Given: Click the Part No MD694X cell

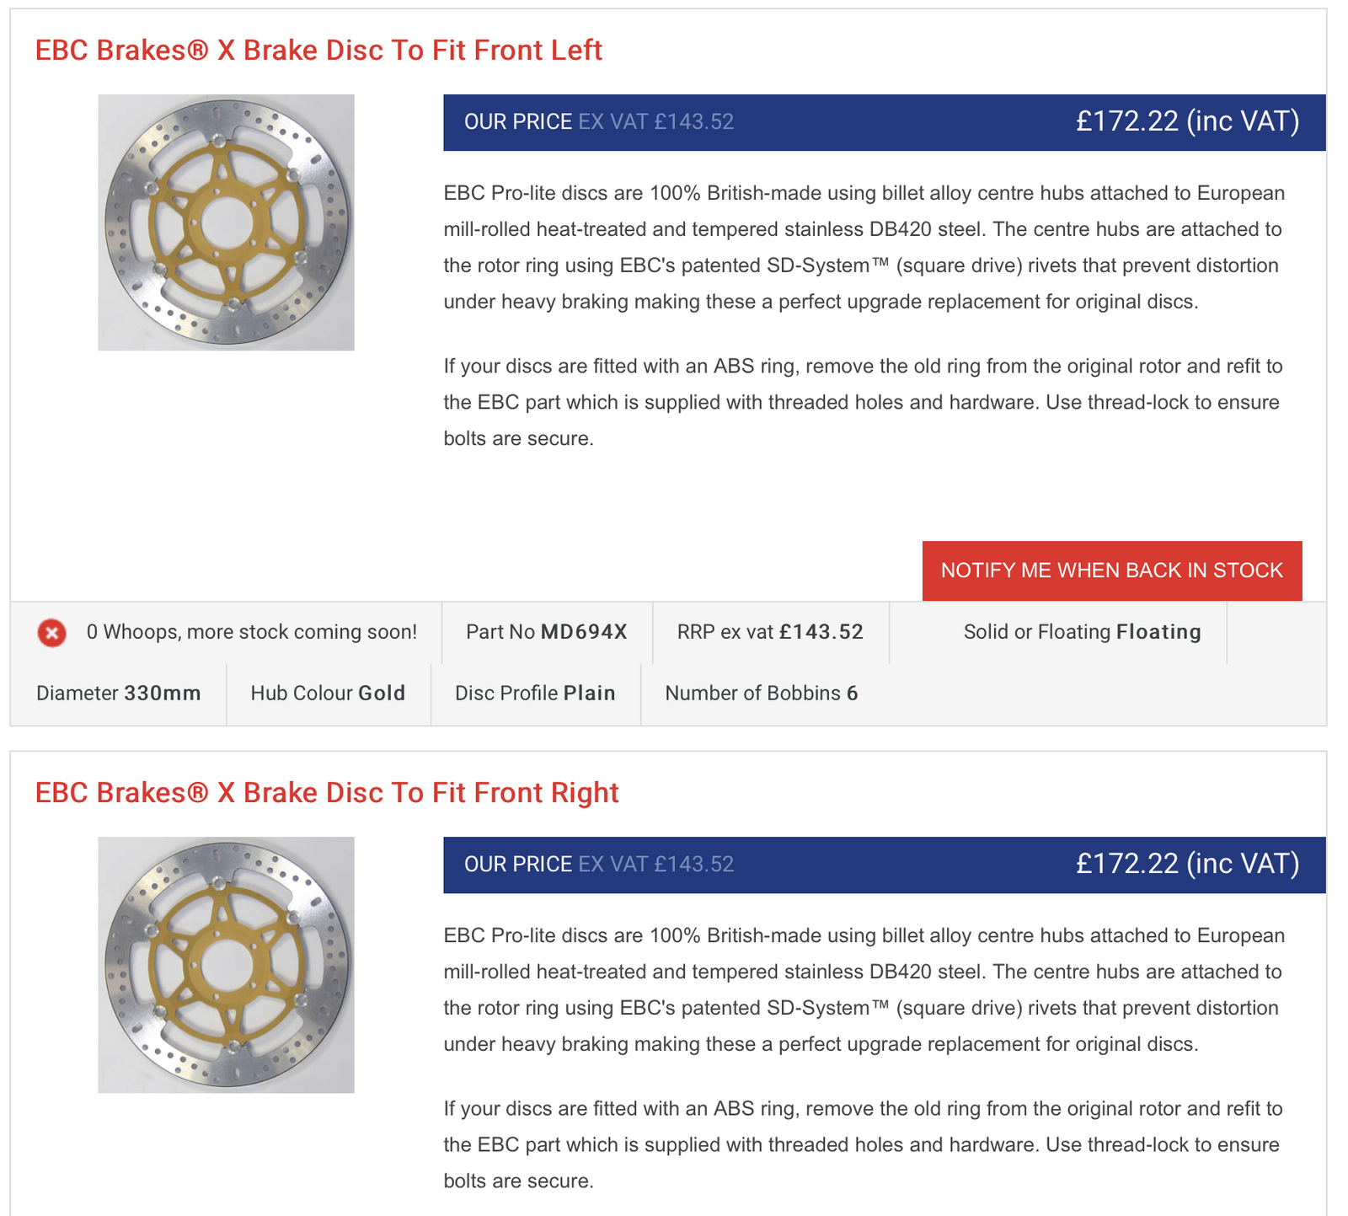Looking at the screenshot, I should click(x=547, y=632).
